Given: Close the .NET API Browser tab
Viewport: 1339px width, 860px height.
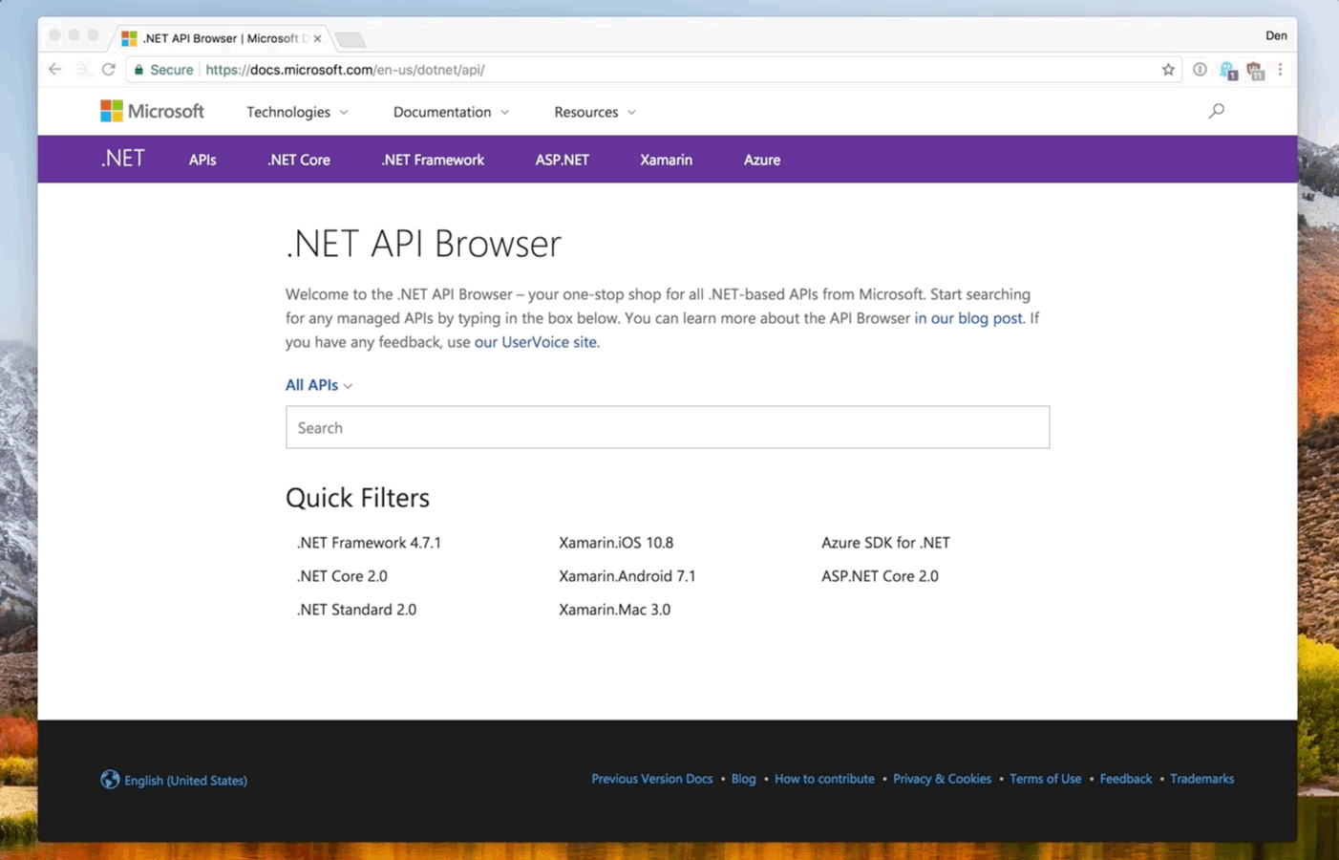Looking at the screenshot, I should pos(317,38).
